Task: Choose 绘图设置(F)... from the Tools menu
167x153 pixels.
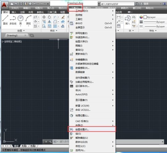Action: pyautogui.click(x=92, y=129)
